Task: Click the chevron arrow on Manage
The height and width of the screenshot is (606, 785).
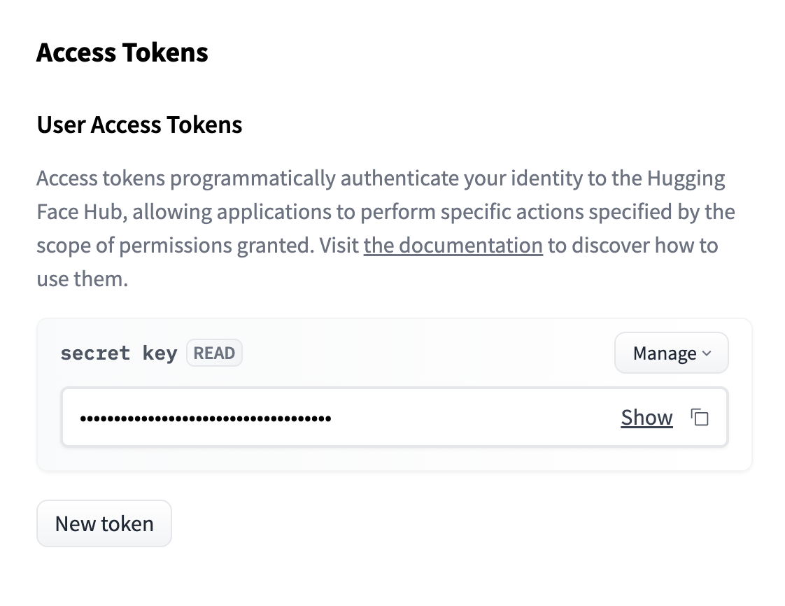Action: pos(707,353)
